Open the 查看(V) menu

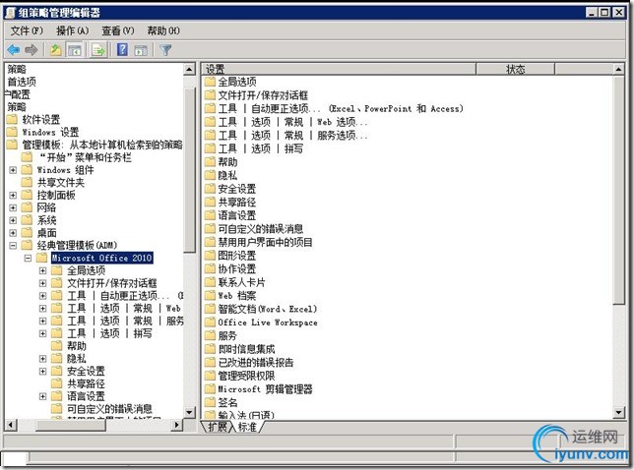pyautogui.click(x=118, y=30)
